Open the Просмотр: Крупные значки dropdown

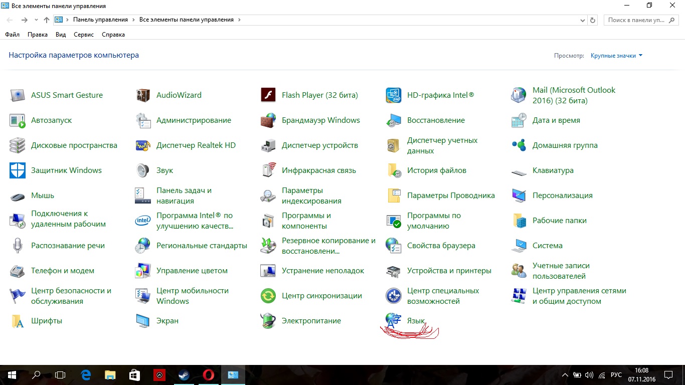point(616,56)
